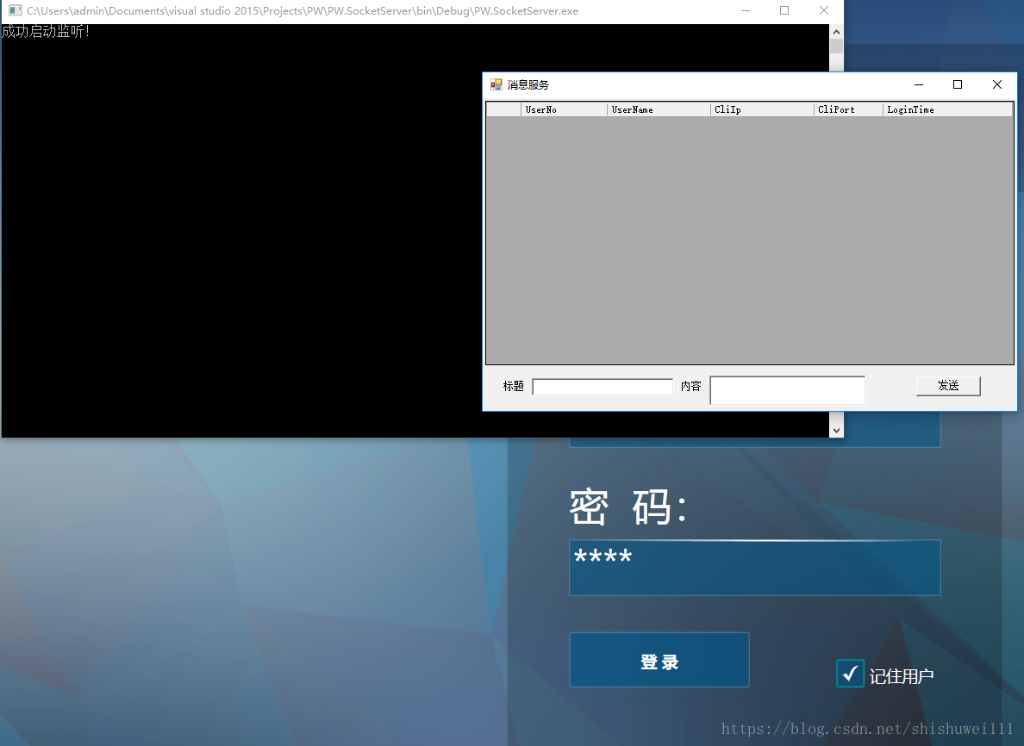Viewport: 1024px width, 746px height.
Task: Select the CliIp column header
Action: pos(762,109)
